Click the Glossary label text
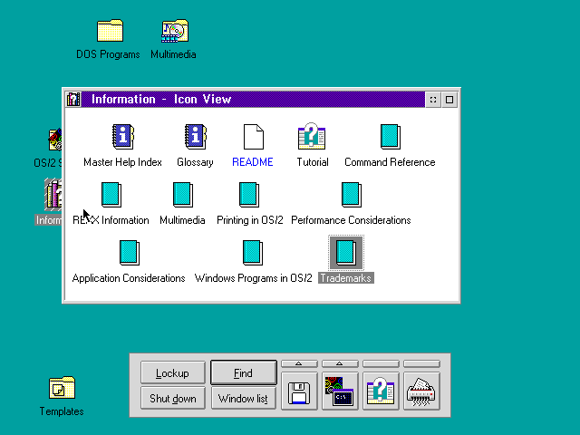 click(x=196, y=162)
